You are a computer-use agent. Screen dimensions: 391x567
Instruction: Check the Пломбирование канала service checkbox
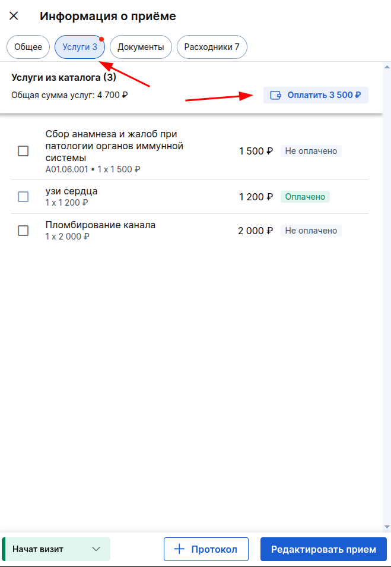tap(23, 231)
